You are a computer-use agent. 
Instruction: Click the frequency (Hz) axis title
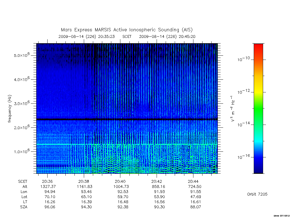coord(10,108)
